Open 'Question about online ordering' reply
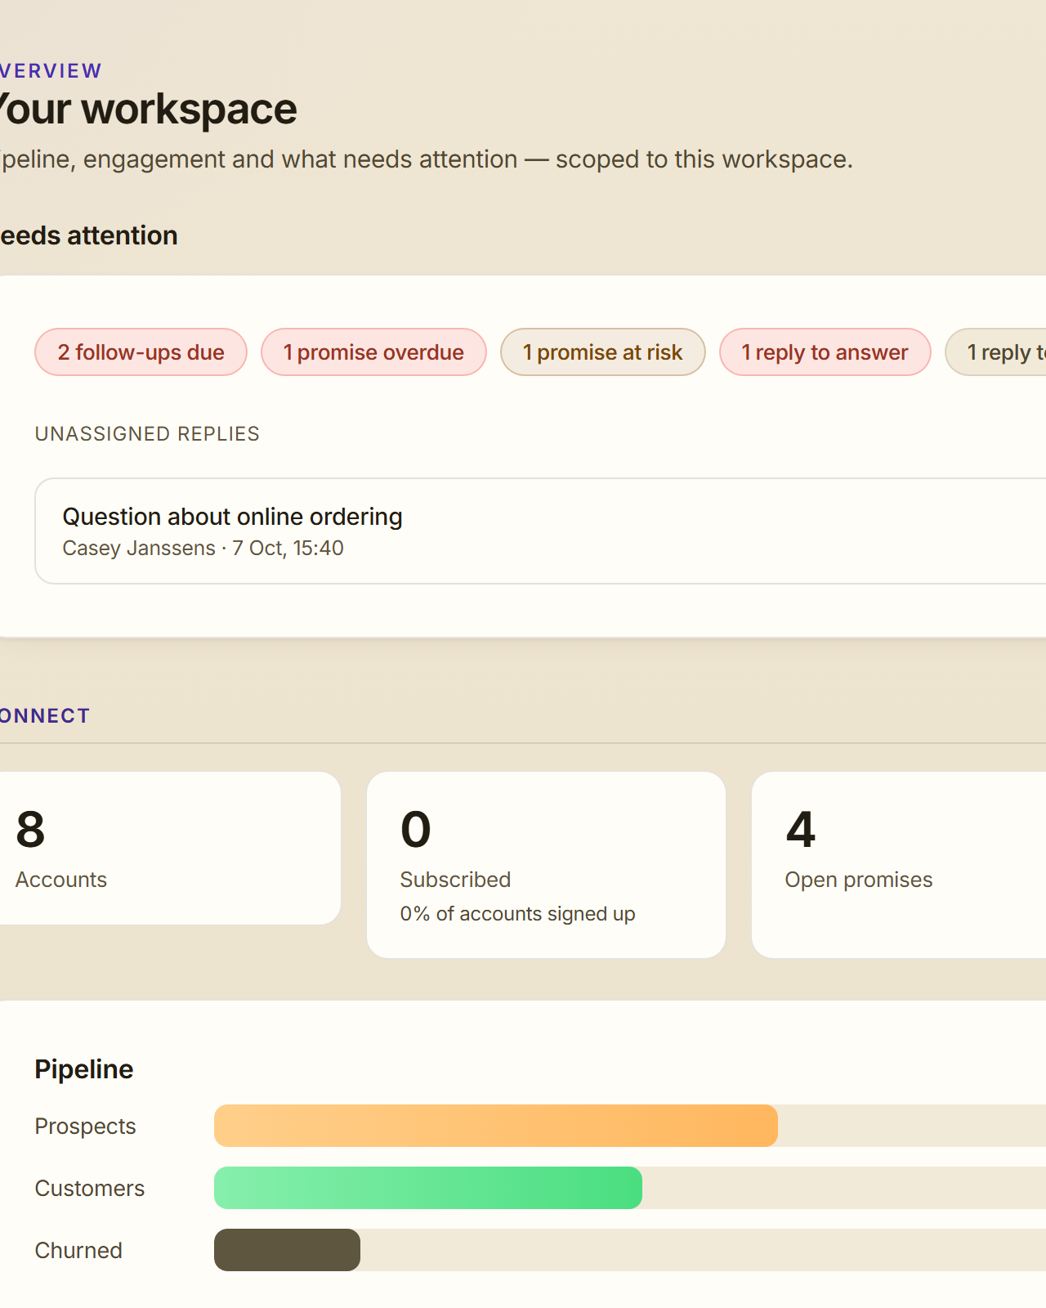This screenshot has height=1308, width=1046. tap(540, 531)
